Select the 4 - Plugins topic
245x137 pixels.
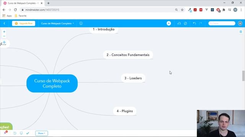coord(125,111)
